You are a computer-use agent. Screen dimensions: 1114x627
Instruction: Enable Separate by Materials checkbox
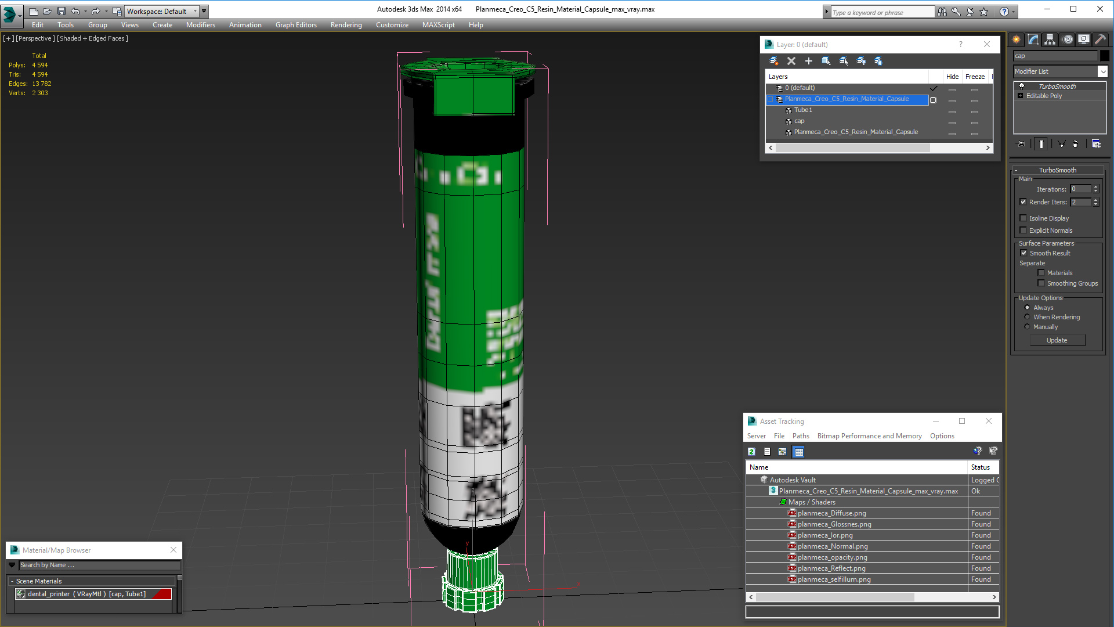(1041, 273)
